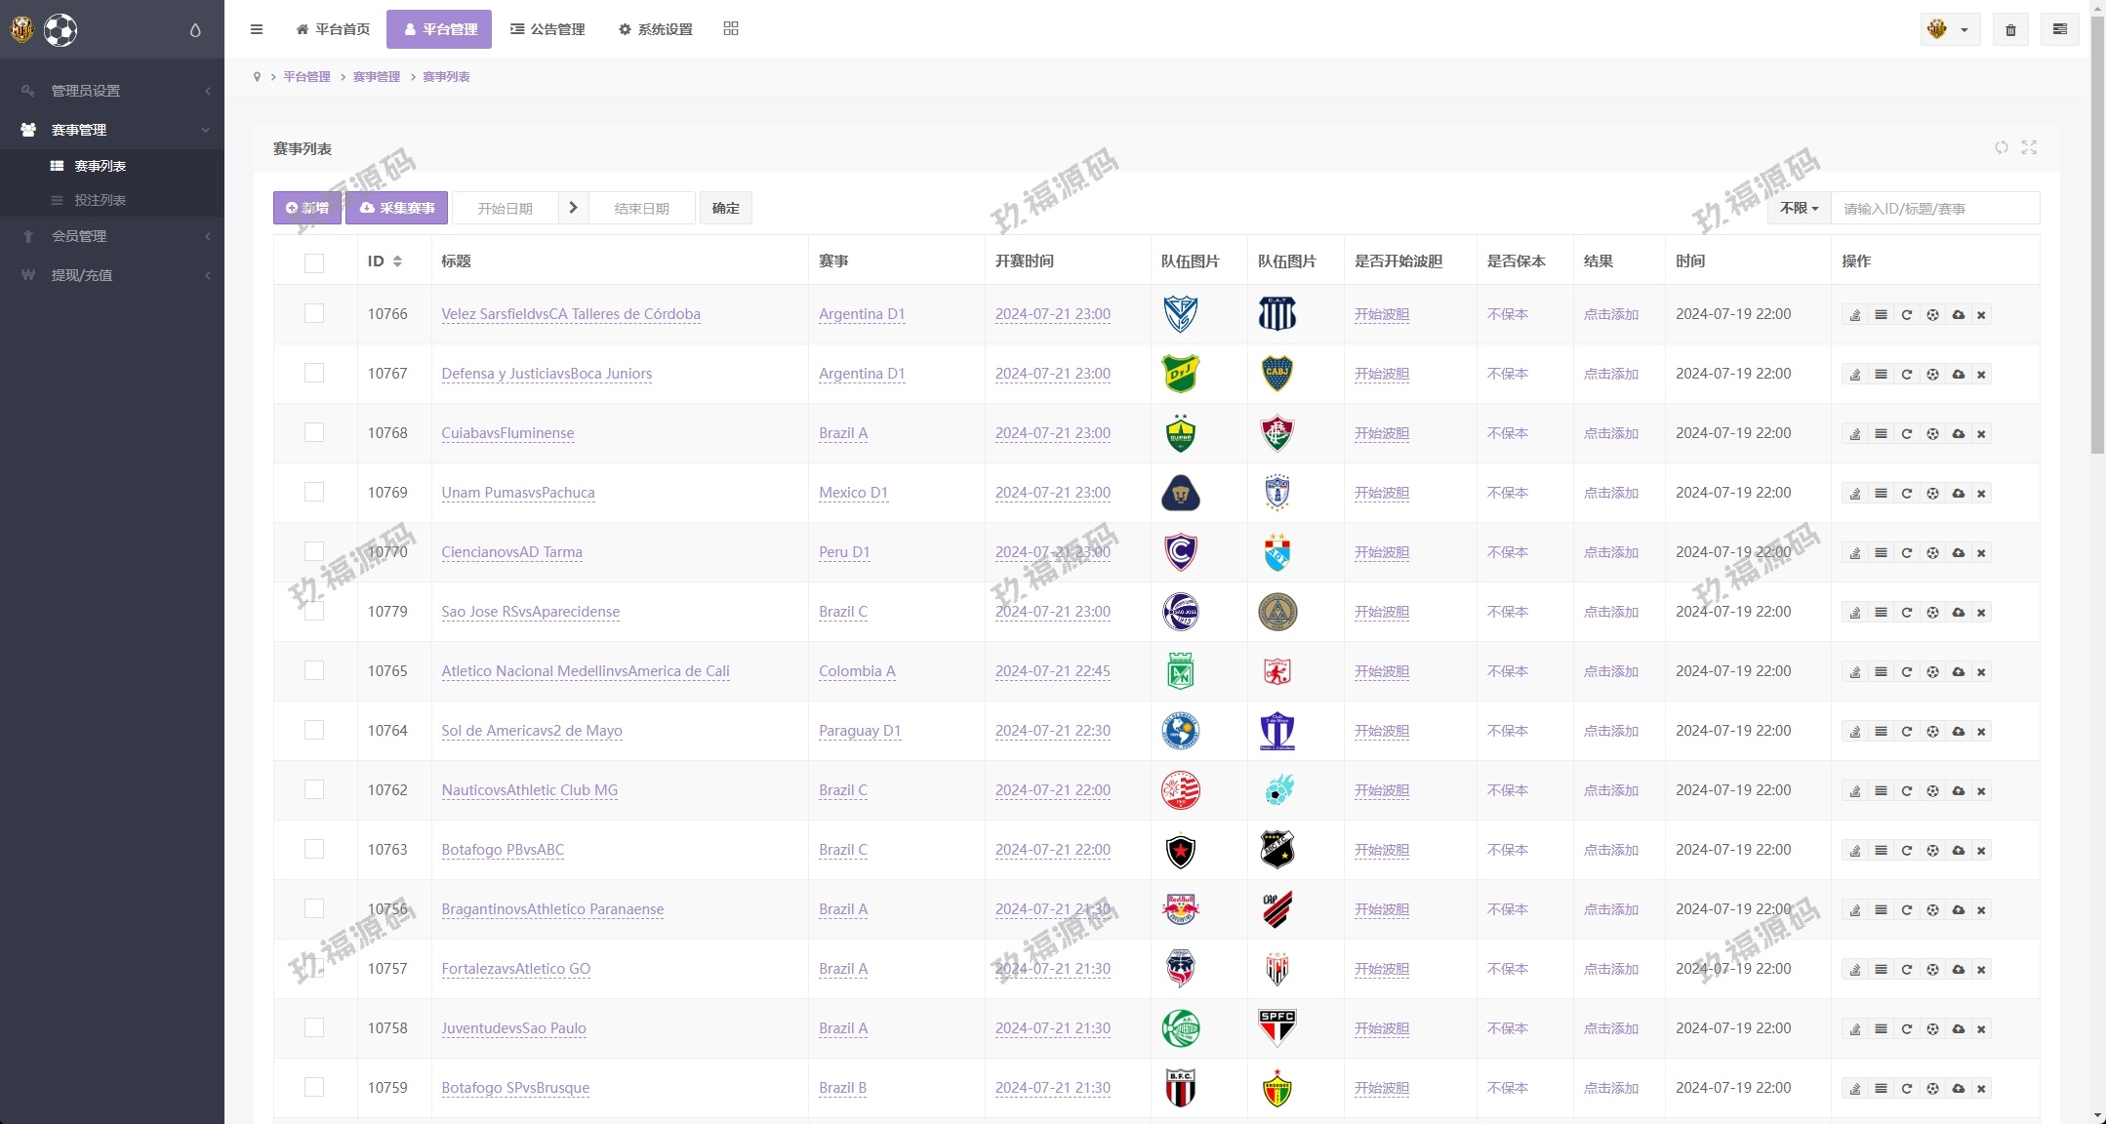Image resolution: width=2106 pixels, height=1124 pixels.
Task: Click soccer ball icon in row 10766
Action: [x=1932, y=315]
